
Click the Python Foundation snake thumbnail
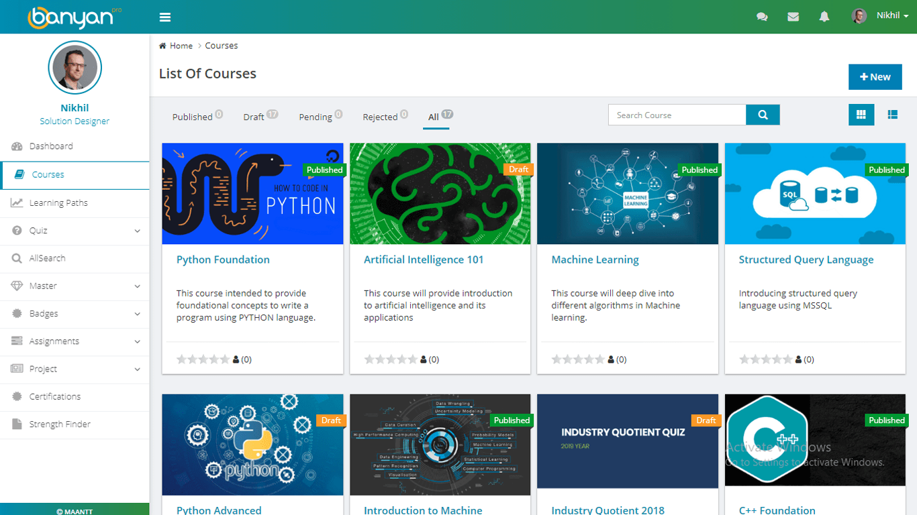pyautogui.click(x=252, y=194)
